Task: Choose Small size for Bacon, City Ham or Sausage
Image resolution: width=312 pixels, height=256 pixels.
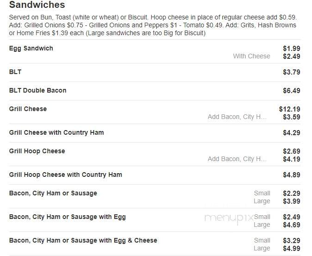Action: pyautogui.click(x=262, y=193)
